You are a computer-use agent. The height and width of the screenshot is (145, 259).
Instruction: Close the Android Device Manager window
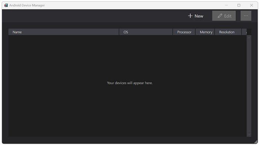pyautogui.click(x=251, y=5)
